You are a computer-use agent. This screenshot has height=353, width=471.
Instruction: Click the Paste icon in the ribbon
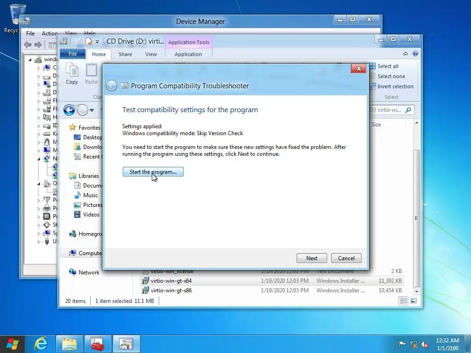(92, 74)
